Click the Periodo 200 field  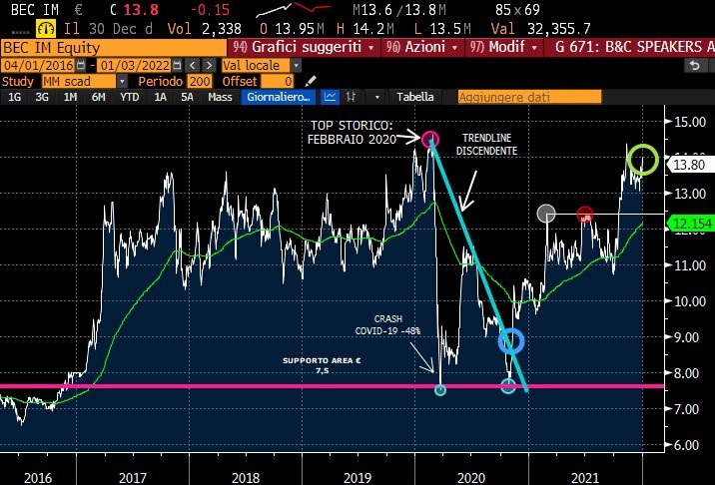pos(200,82)
